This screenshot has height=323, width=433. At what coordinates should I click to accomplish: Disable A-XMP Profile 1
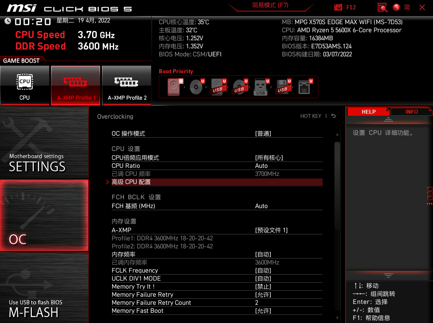(76, 85)
